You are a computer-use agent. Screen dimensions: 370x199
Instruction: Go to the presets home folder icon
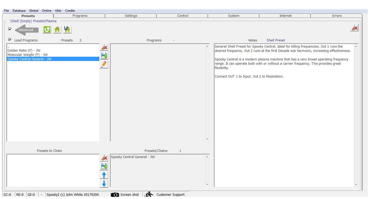coord(57,29)
